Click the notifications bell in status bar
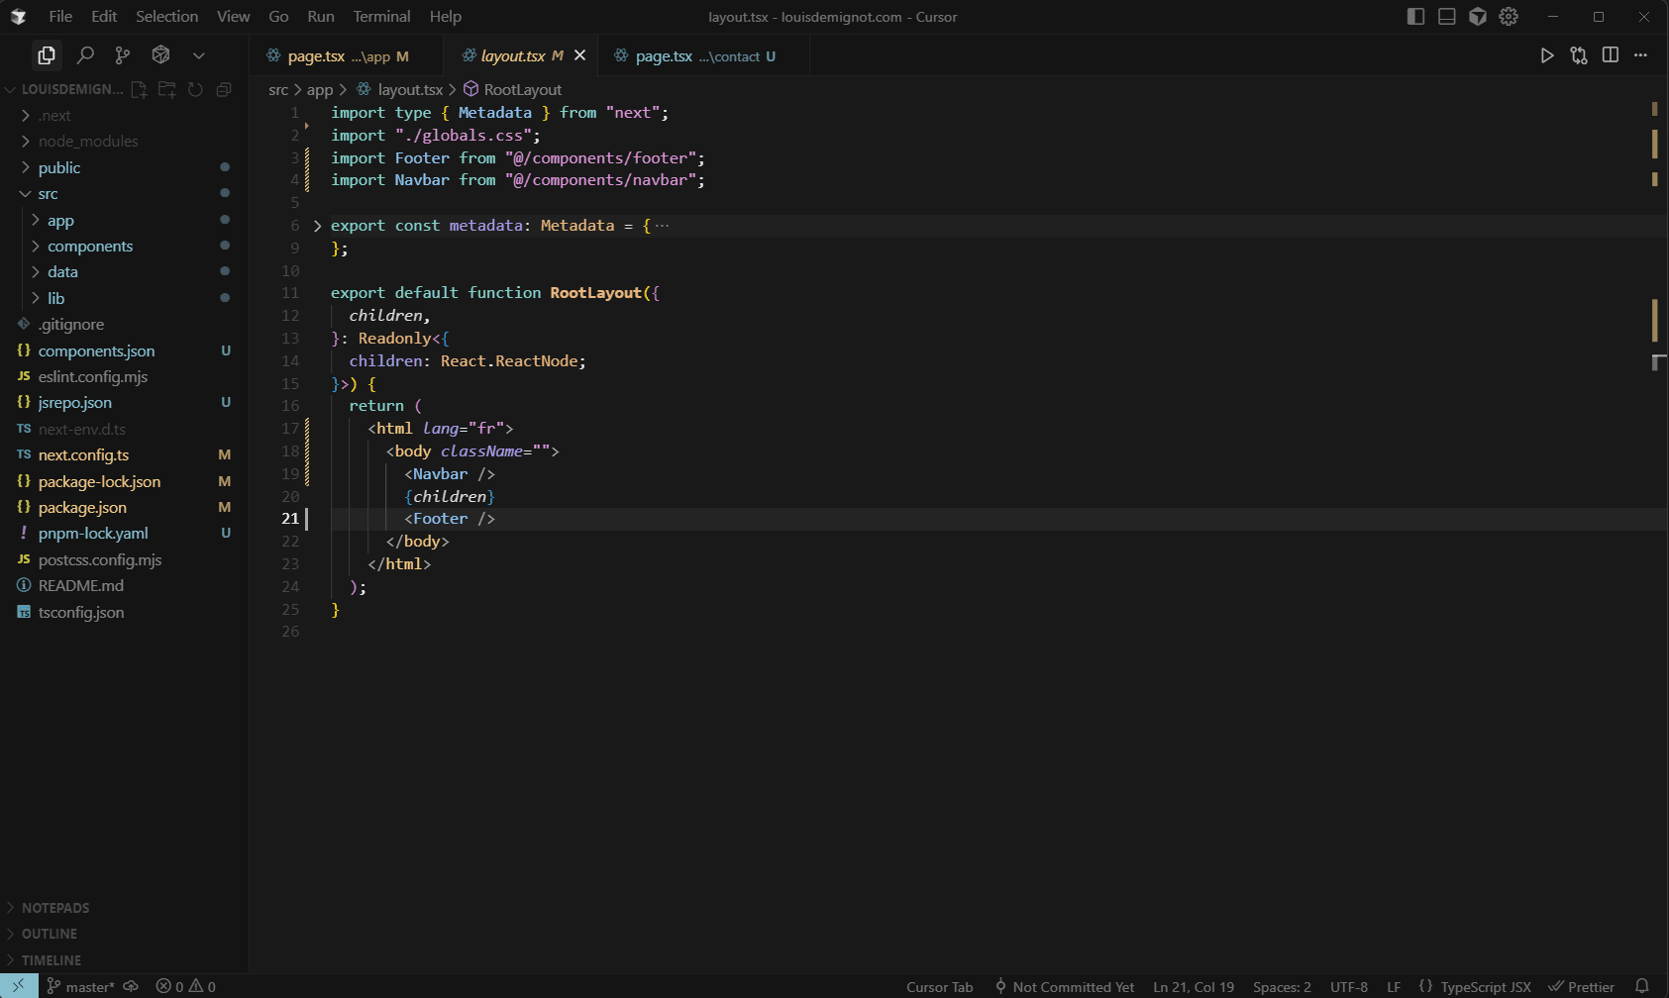1669x998 pixels. (x=1641, y=986)
